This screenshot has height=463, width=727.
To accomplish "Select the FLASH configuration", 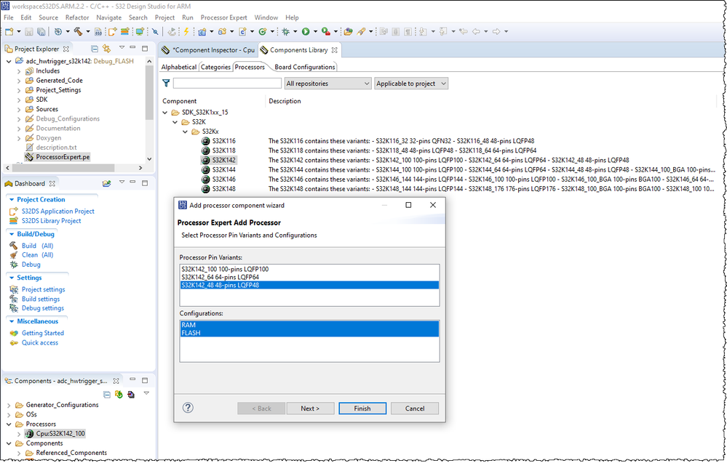I will pos(309,333).
